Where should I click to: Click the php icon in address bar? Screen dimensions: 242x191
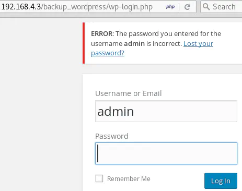170,7
